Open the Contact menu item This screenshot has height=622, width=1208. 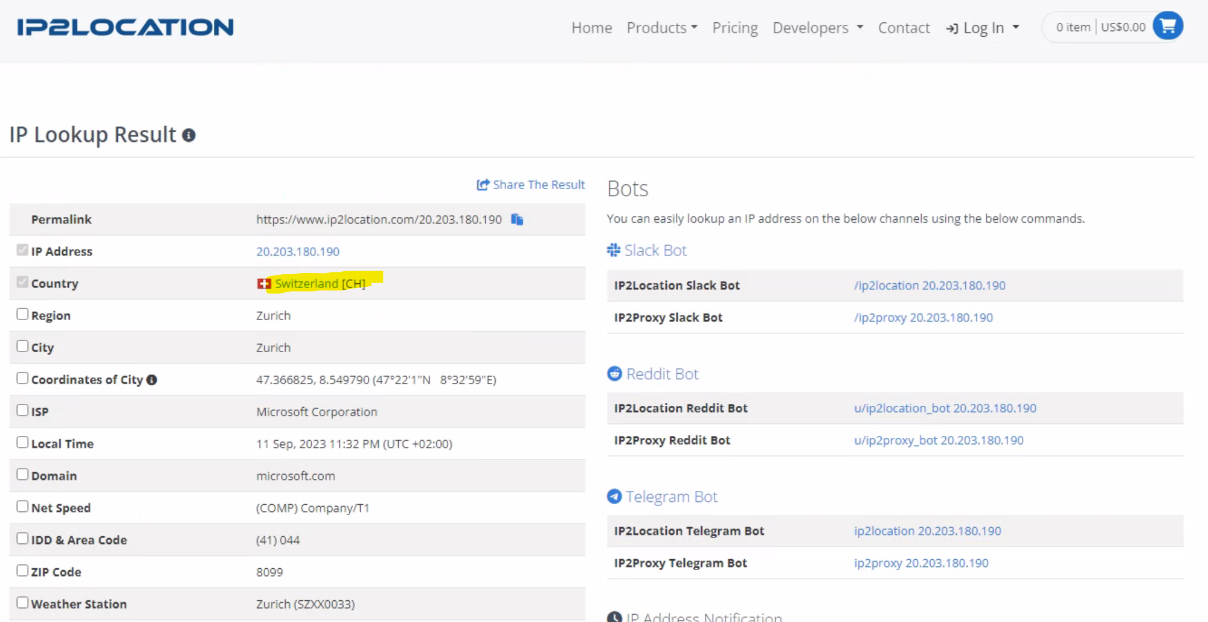click(904, 28)
